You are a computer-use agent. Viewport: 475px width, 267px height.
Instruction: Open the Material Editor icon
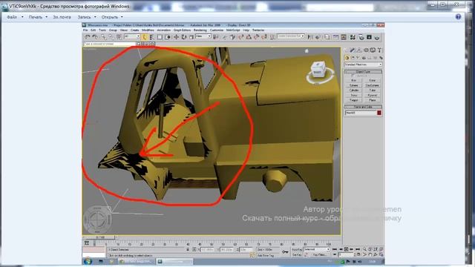(353, 37)
